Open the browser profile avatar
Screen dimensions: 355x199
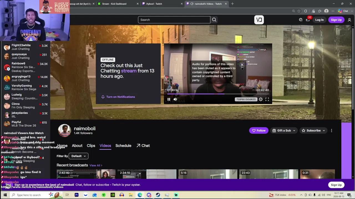coord(326,11)
